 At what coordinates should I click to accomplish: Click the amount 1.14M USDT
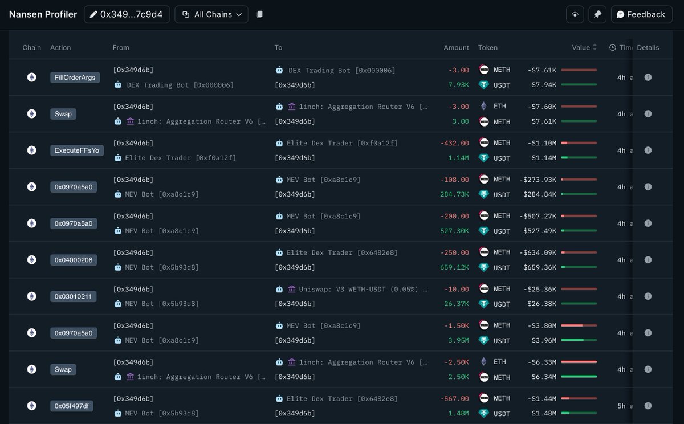(459, 158)
